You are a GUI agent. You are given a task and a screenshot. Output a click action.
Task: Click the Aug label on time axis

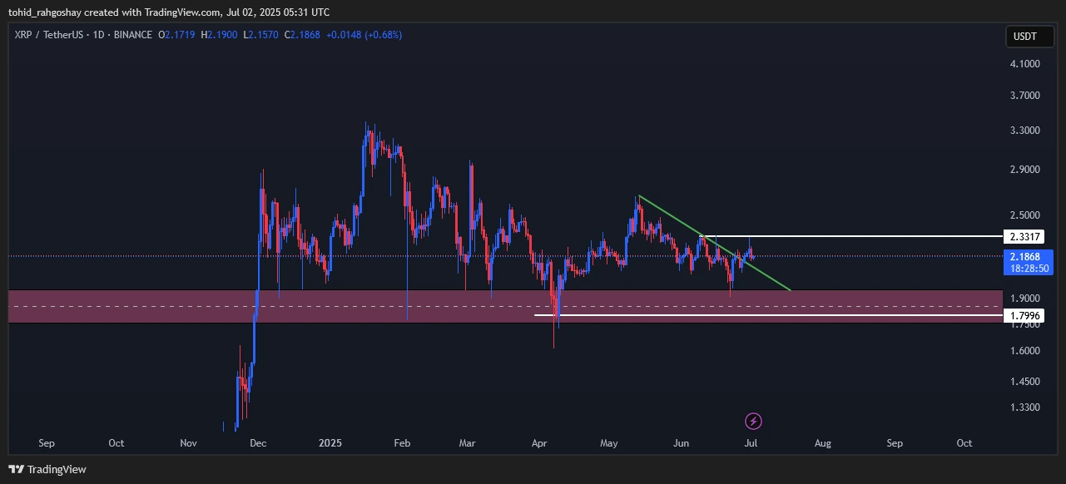(x=822, y=443)
